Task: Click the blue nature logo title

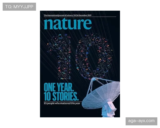Action: point(68,24)
